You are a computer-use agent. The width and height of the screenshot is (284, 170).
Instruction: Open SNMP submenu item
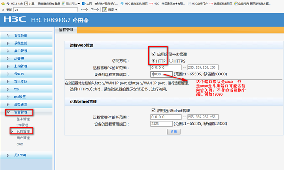[20, 144]
